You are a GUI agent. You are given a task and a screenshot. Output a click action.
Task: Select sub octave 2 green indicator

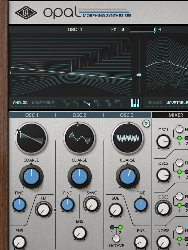(x=120, y=227)
